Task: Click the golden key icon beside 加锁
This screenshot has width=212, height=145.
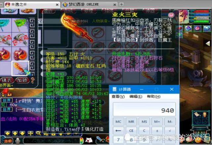Action: [x=32, y=80]
